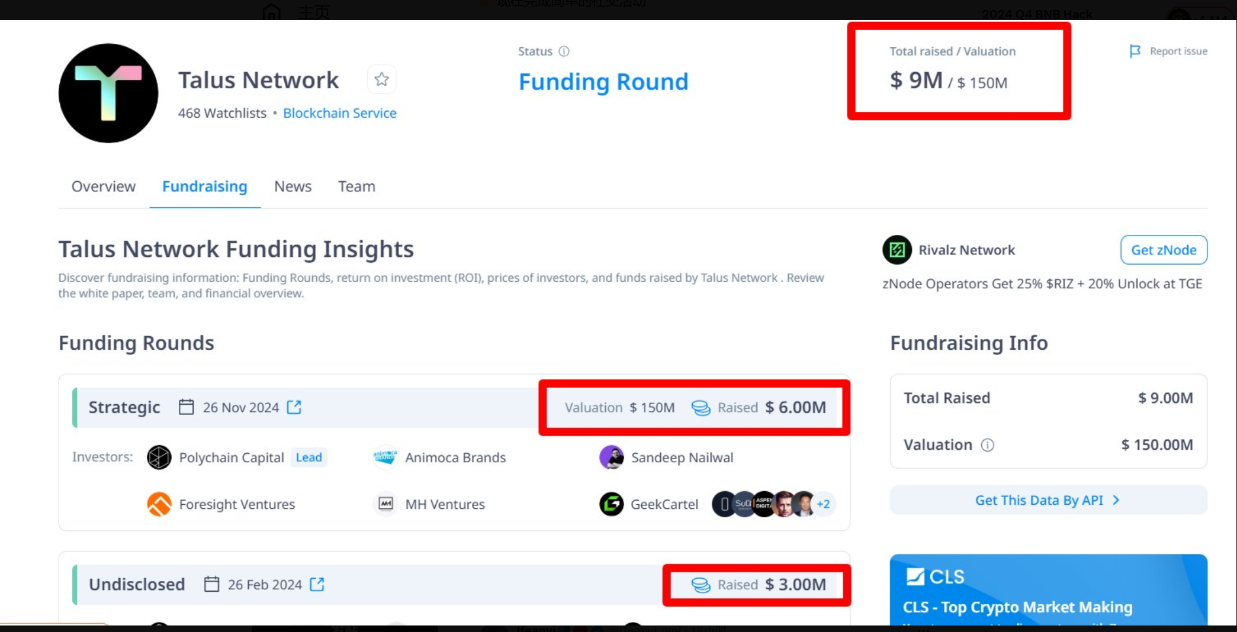Expand the +2 more investors badge
The height and width of the screenshot is (632, 1237).
pyautogui.click(x=823, y=504)
